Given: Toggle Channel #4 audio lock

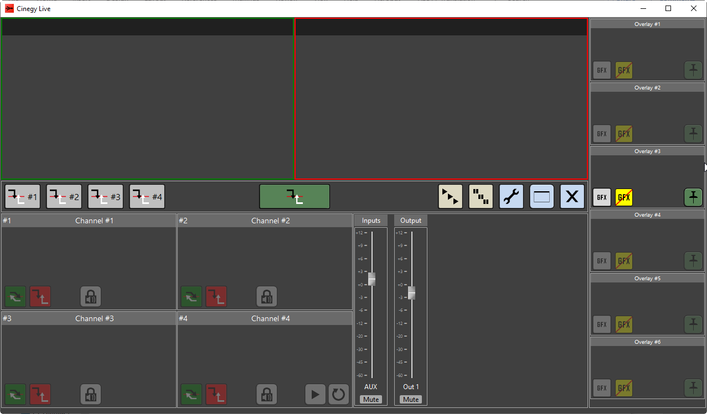Looking at the screenshot, I should (267, 395).
